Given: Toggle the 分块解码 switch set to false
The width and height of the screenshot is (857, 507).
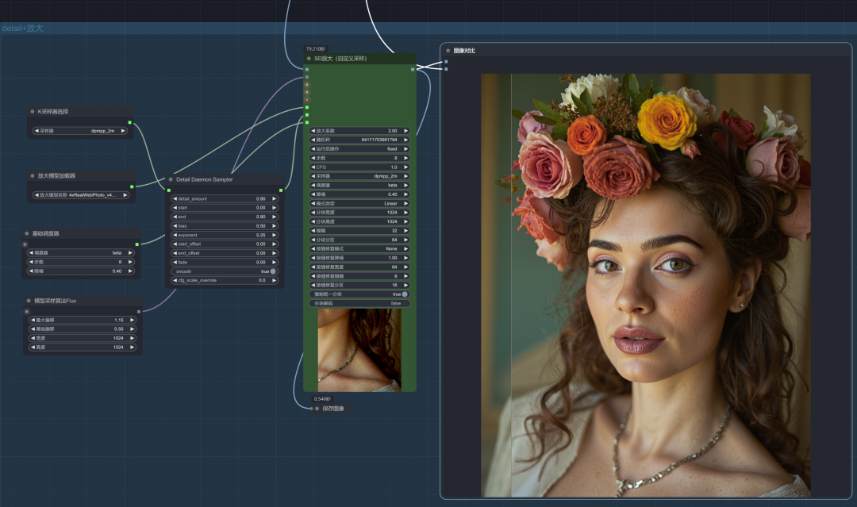Looking at the screenshot, I should 359,303.
